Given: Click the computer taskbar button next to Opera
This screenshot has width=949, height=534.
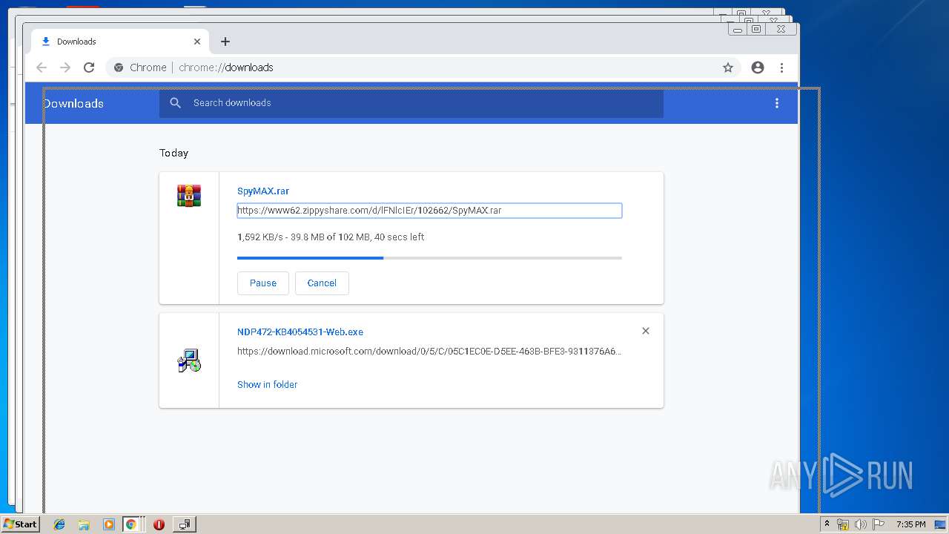Looking at the screenshot, I should point(184,524).
